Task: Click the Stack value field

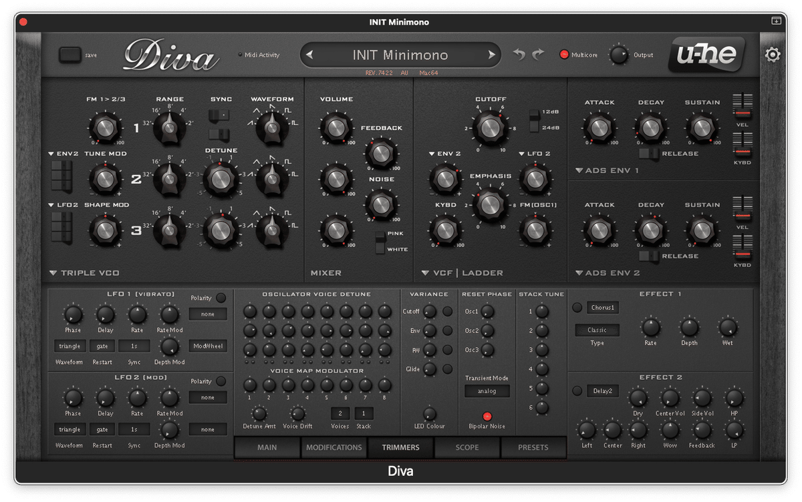Action: point(364,413)
